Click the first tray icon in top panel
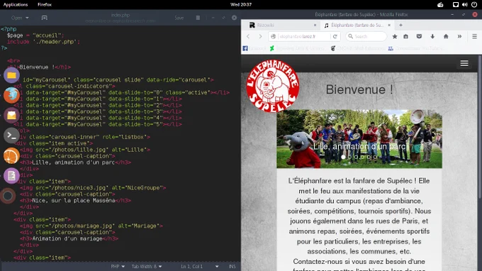Screen dimensions: 482x271 (x=440, y=5)
